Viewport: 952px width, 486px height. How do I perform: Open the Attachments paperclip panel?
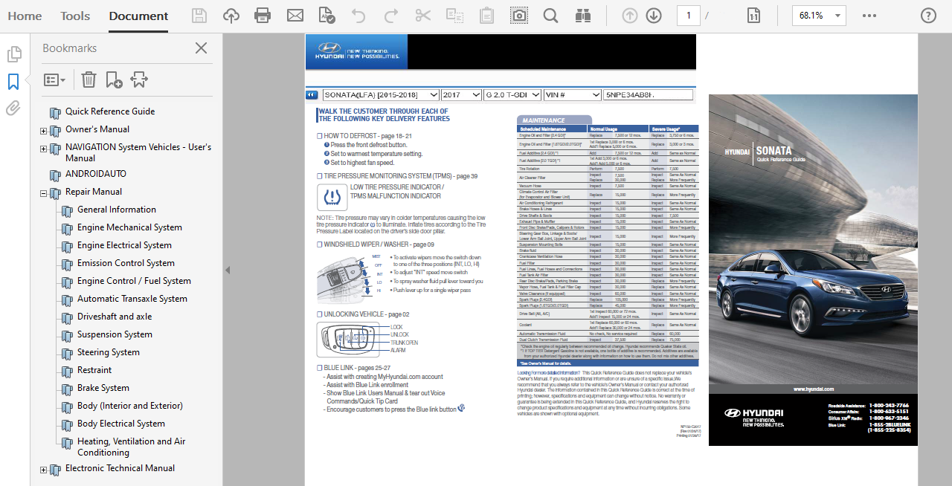[x=13, y=108]
